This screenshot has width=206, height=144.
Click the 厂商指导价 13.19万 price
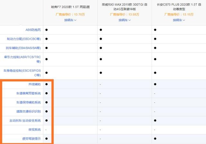[179, 14]
